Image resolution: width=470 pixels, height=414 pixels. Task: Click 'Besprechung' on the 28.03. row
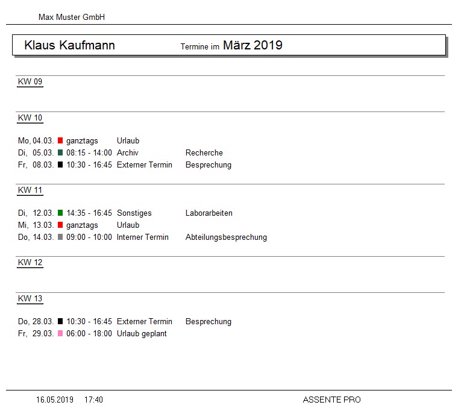[x=208, y=322]
